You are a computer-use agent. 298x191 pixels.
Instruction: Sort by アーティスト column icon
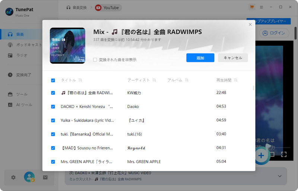(154, 80)
